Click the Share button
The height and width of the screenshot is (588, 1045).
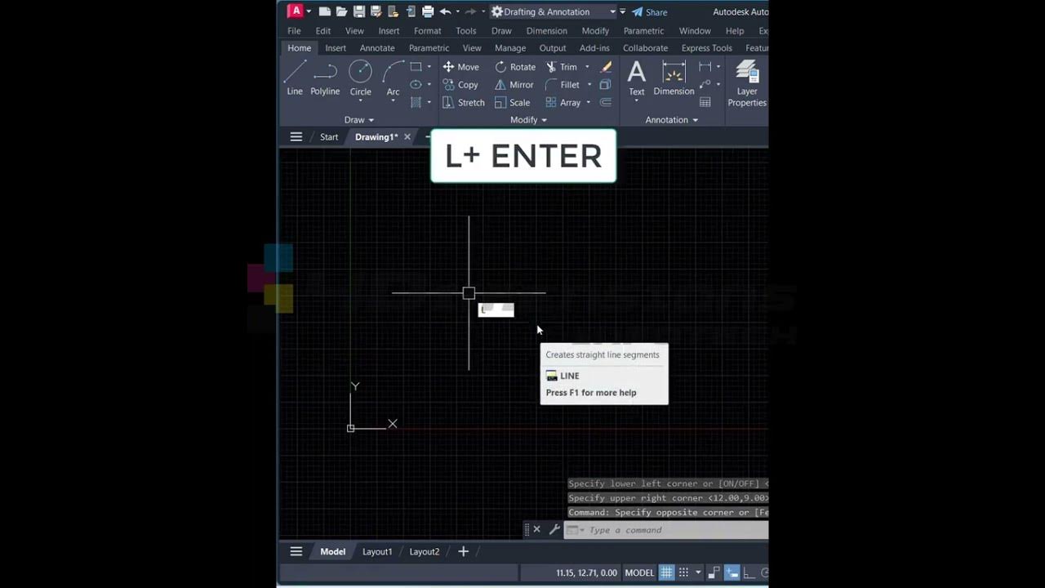click(x=650, y=12)
